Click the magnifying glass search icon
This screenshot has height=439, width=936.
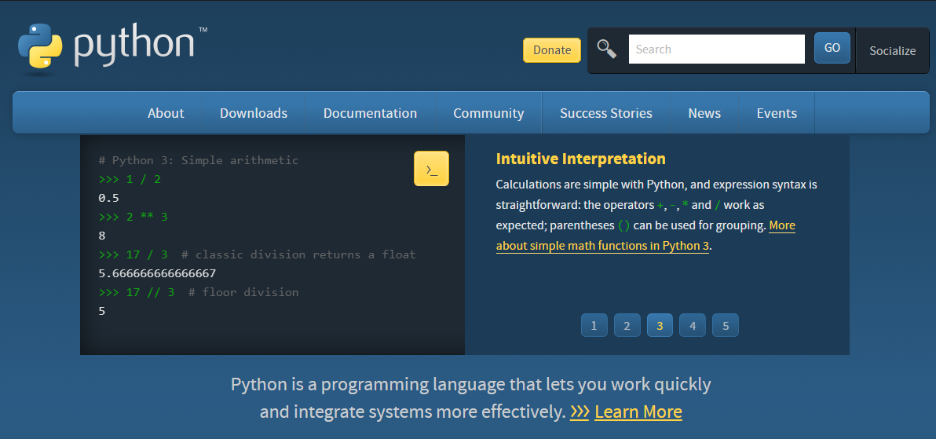tap(606, 49)
